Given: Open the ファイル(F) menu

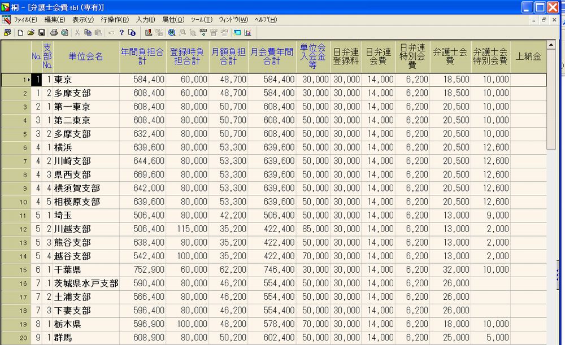Looking at the screenshot, I should click(x=25, y=20).
